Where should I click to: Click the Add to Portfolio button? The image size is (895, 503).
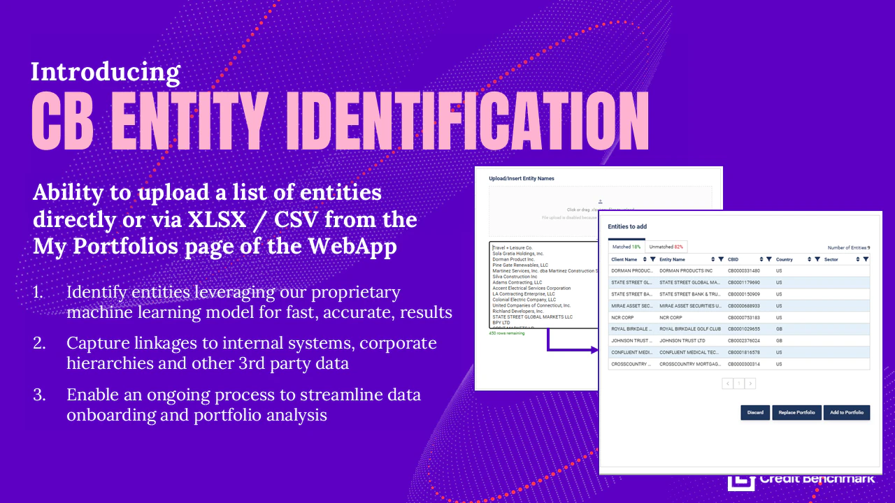pyautogui.click(x=847, y=412)
